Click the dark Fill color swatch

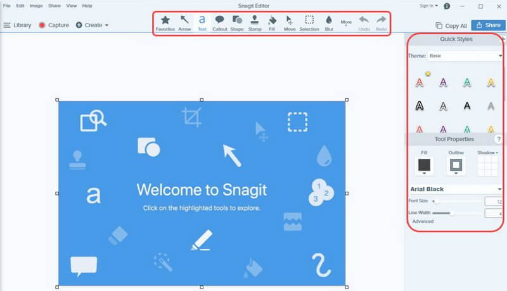[424, 165]
